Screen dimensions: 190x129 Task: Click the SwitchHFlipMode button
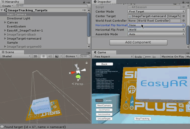[104, 110]
